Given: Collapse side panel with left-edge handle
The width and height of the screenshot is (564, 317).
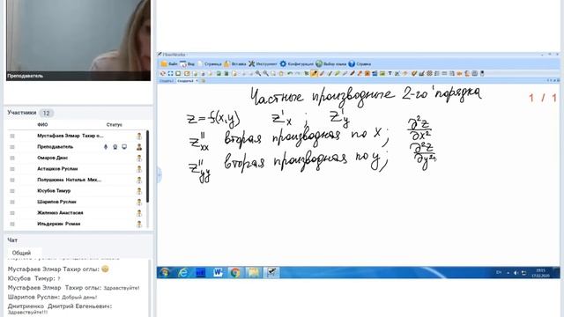Looking at the screenshot, I should click(160, 175).
